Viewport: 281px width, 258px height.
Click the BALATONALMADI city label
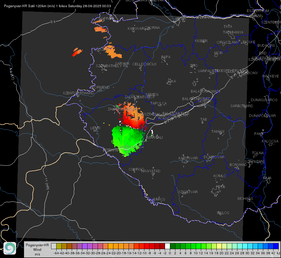point(206,91)
